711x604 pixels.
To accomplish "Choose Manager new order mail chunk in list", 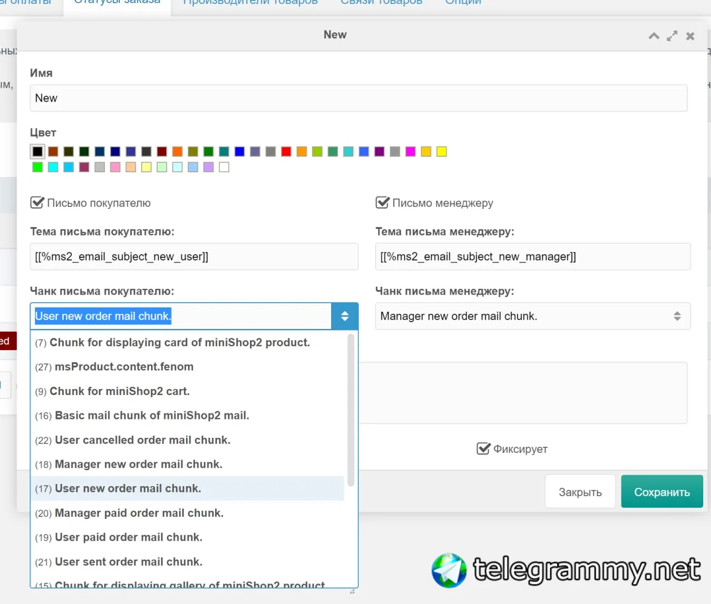I will tap(187, 464).
